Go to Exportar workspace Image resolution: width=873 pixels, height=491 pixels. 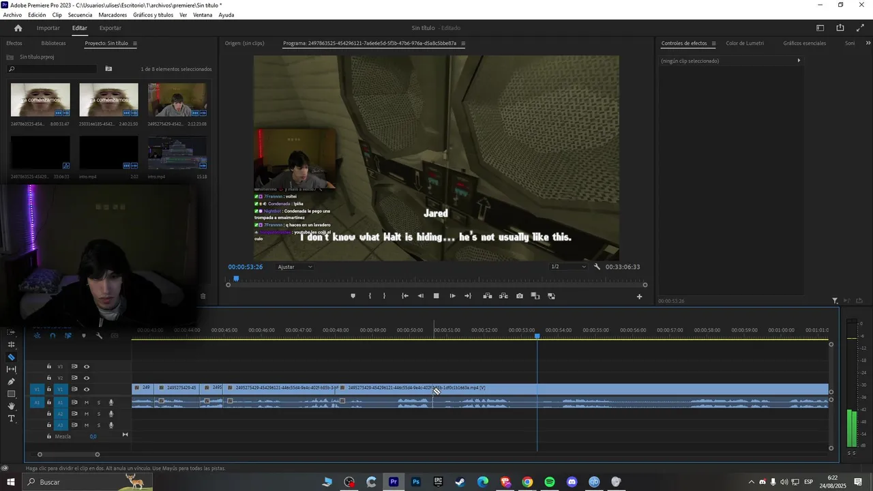pos(110,28)
